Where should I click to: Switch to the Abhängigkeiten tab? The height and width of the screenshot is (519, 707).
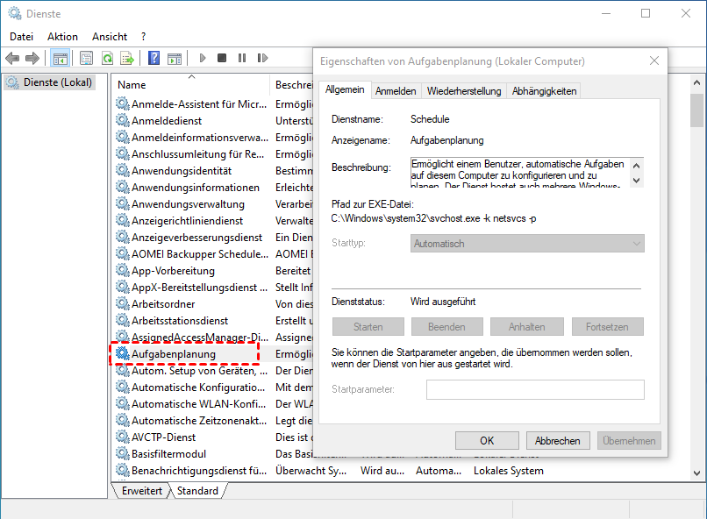tap(544, 91)
